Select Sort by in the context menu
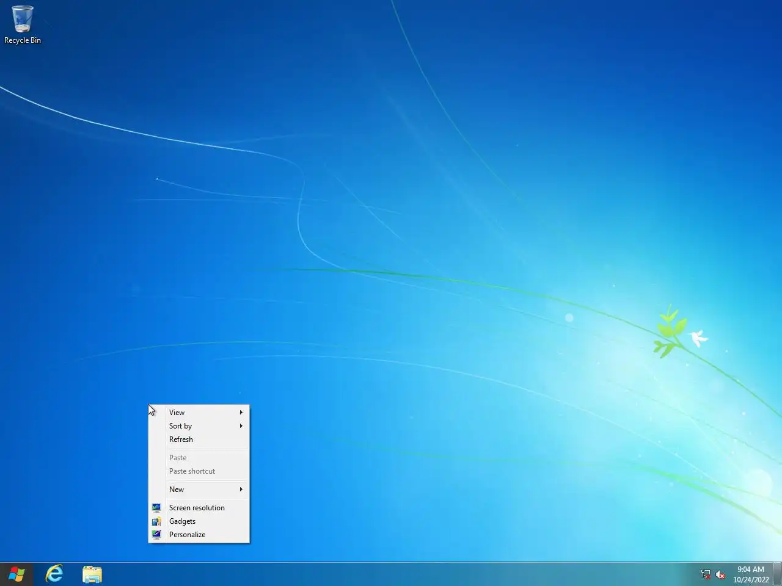The height and width of the screenshot is (586, 782). (x=199, y=426)
